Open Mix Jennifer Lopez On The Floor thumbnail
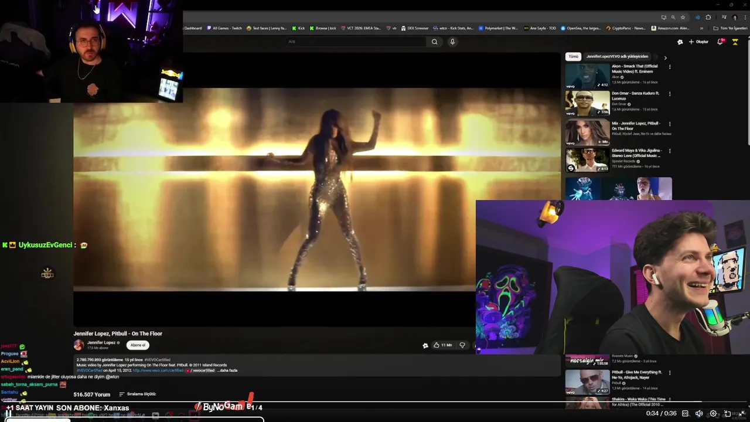The height and width of the screenshot is (422, 750). click(587, 132)
